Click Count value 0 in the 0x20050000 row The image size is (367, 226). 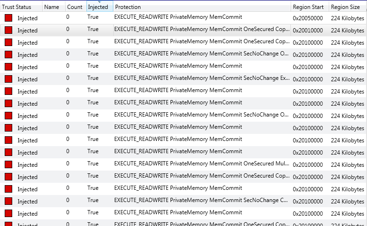point(68,17)
